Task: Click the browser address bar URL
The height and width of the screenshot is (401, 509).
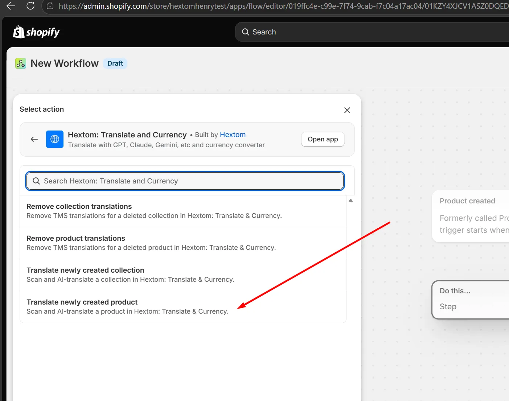Action: (x=283, y=6)
